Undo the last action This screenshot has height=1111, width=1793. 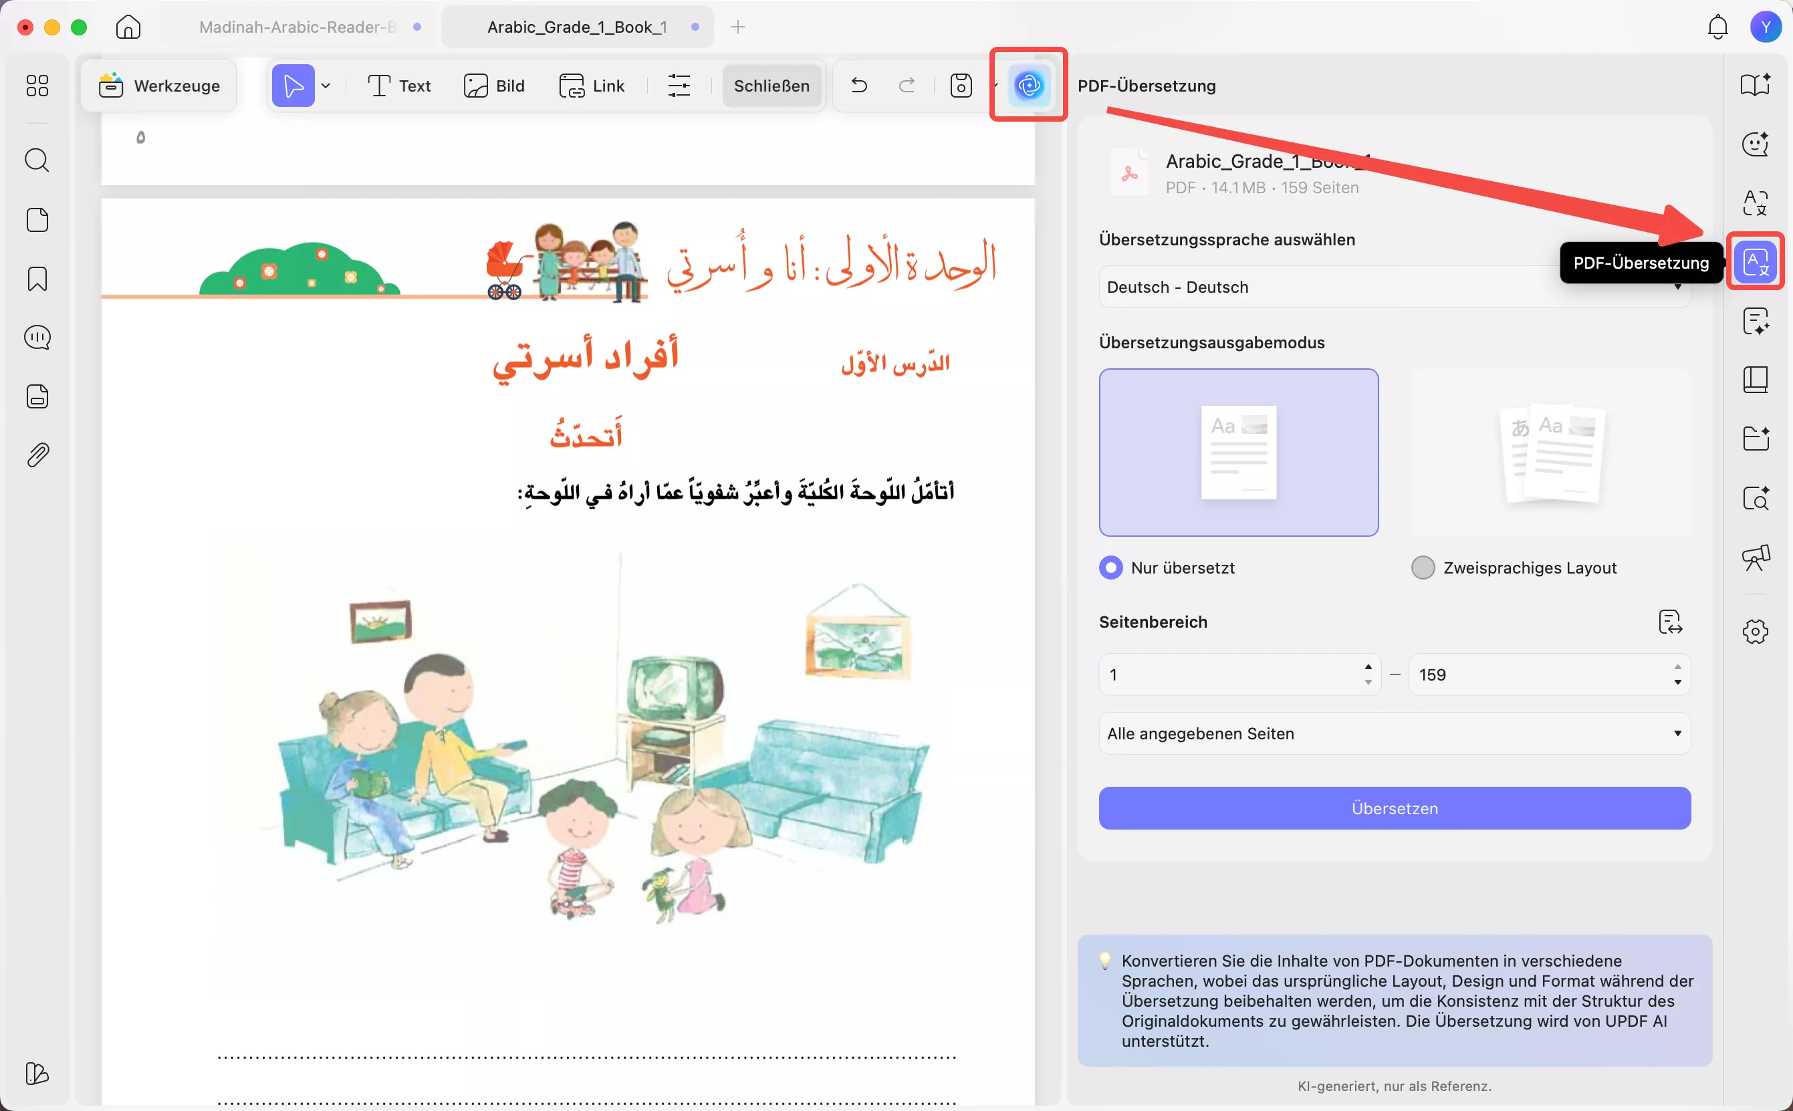pos(858,86)
